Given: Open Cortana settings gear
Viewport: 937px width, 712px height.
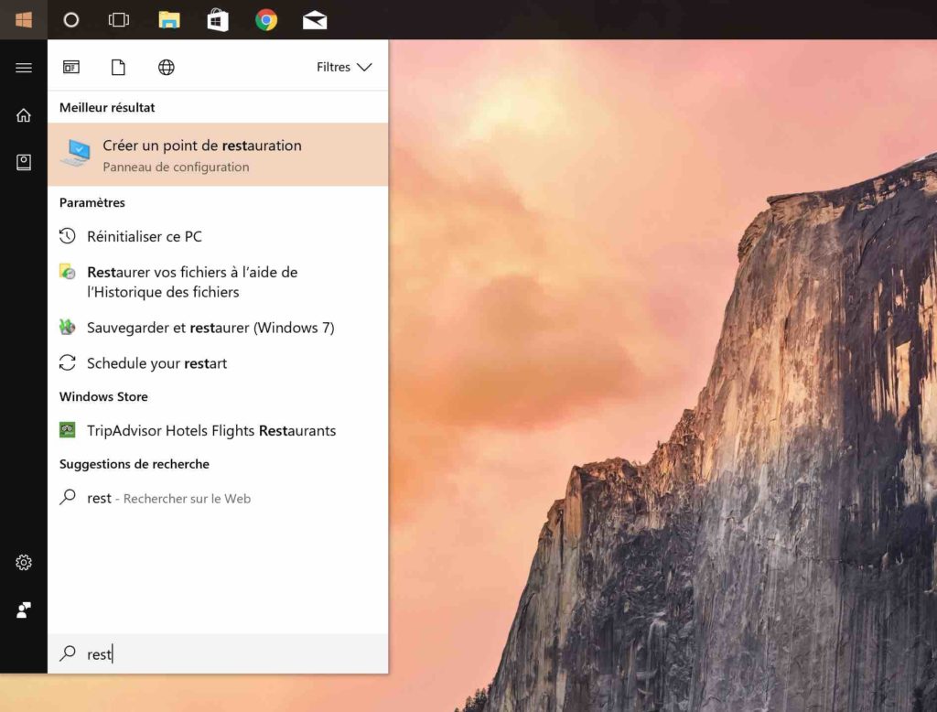Looking at the screenshot, I should pos(23,562).
